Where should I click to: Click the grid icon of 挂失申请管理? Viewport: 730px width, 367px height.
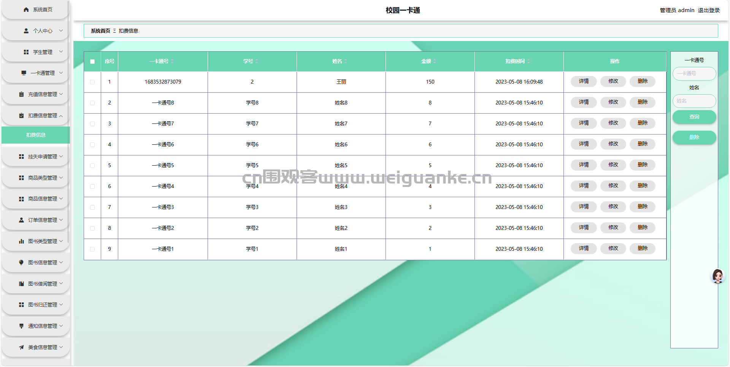coord(21,157)
